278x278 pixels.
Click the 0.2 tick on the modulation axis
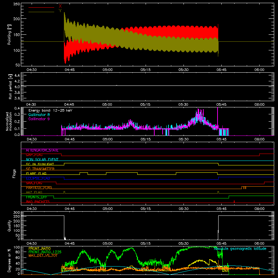[17, 121]
